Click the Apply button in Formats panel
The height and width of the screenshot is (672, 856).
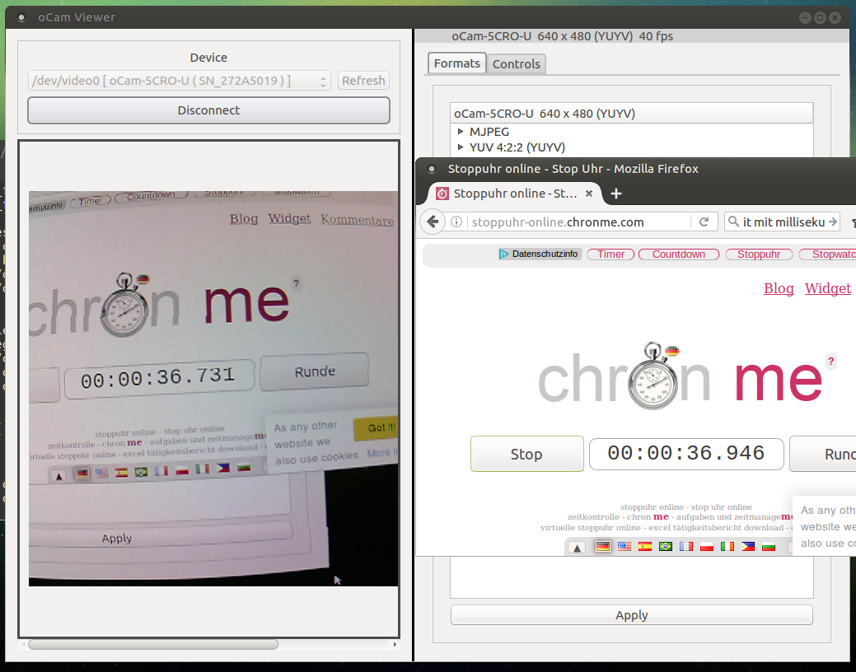pyautogui.click(x=632, y=615)
